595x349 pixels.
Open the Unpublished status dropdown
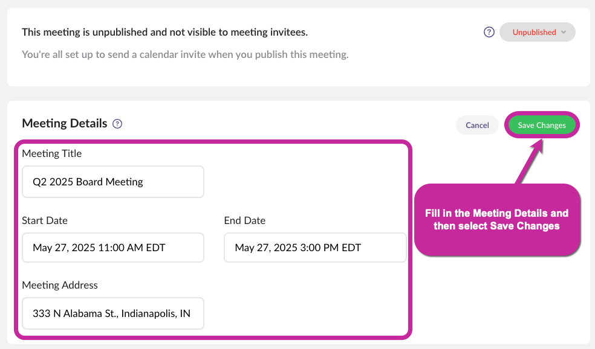point(537,32)
